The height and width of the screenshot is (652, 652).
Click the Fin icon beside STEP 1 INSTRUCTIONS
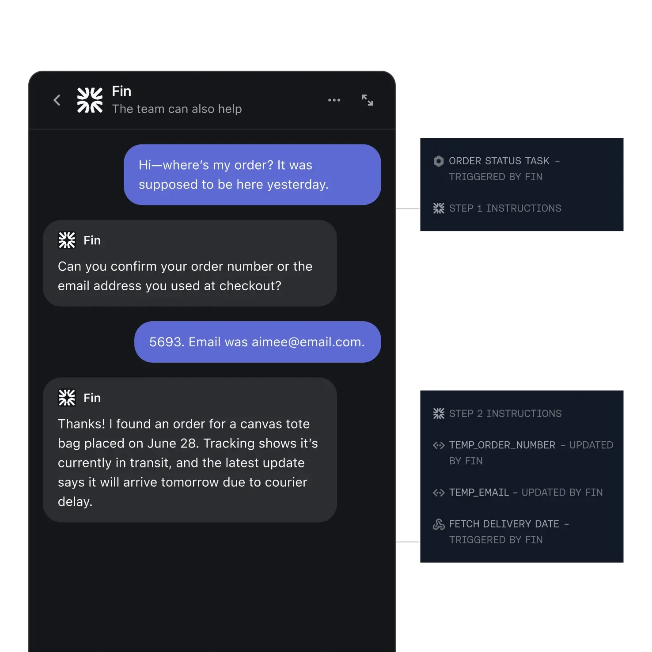coord(439,208)
